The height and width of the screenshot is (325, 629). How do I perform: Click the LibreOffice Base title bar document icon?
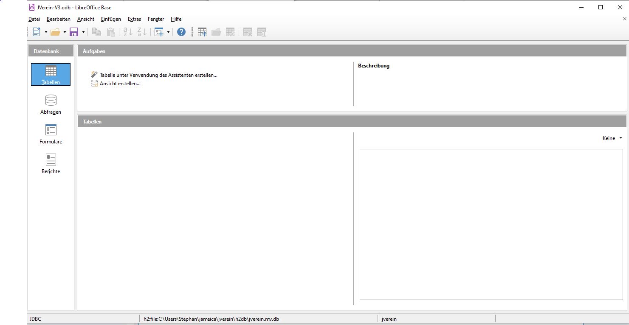[32, 7]
